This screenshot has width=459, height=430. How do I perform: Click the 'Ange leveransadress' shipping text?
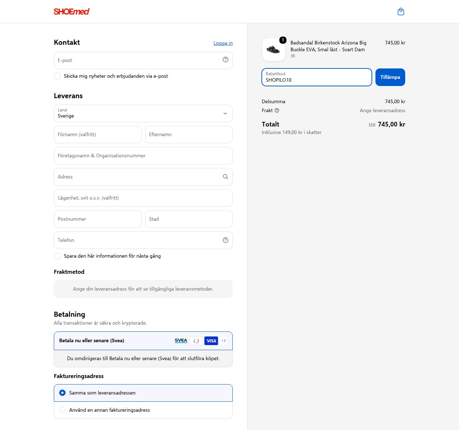tap(383, 110)
